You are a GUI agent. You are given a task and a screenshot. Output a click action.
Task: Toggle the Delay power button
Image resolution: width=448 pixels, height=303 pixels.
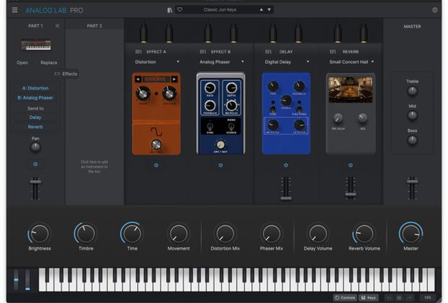[285, 165]
